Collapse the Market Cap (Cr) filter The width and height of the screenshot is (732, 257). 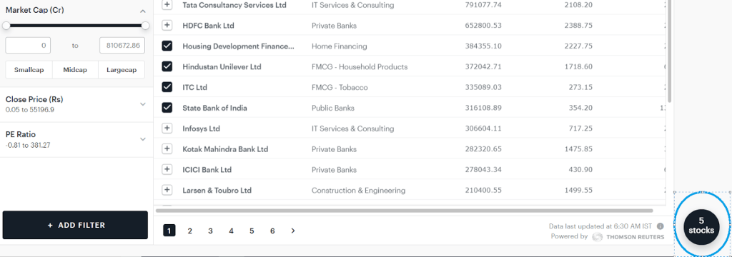coord(143,11)
